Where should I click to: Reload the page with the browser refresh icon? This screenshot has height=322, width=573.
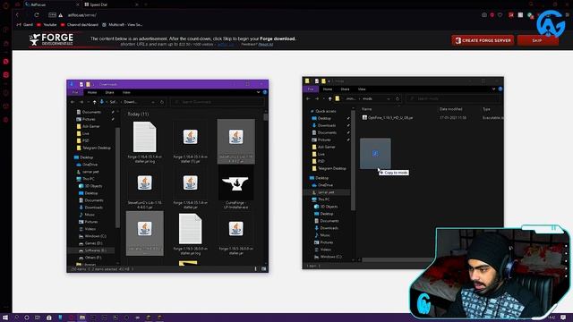[x=37, y=15]
